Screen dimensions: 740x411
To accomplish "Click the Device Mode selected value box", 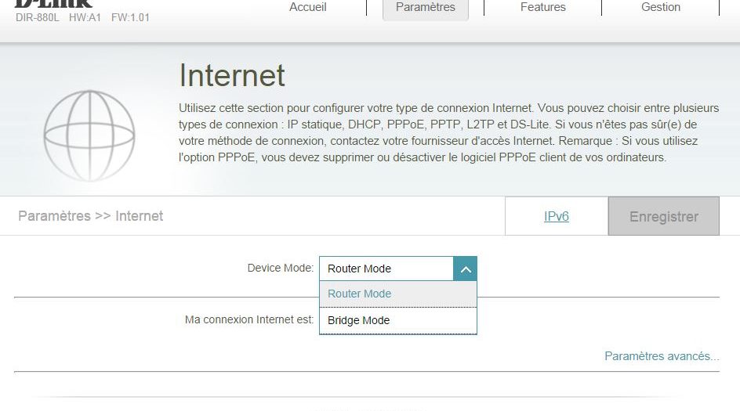I will point(386,269).
